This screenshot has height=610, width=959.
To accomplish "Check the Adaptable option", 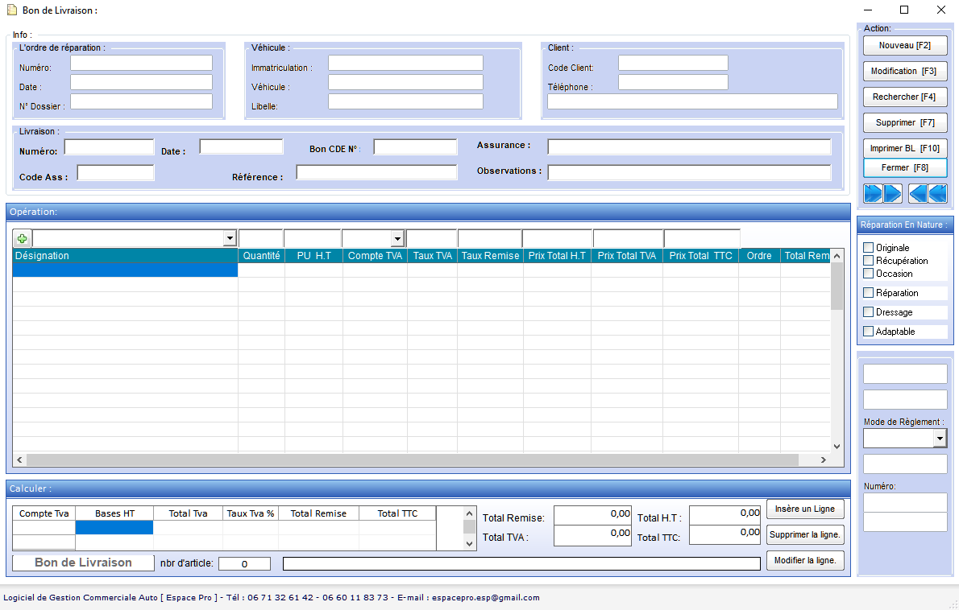I will click(x=868, y=331).
